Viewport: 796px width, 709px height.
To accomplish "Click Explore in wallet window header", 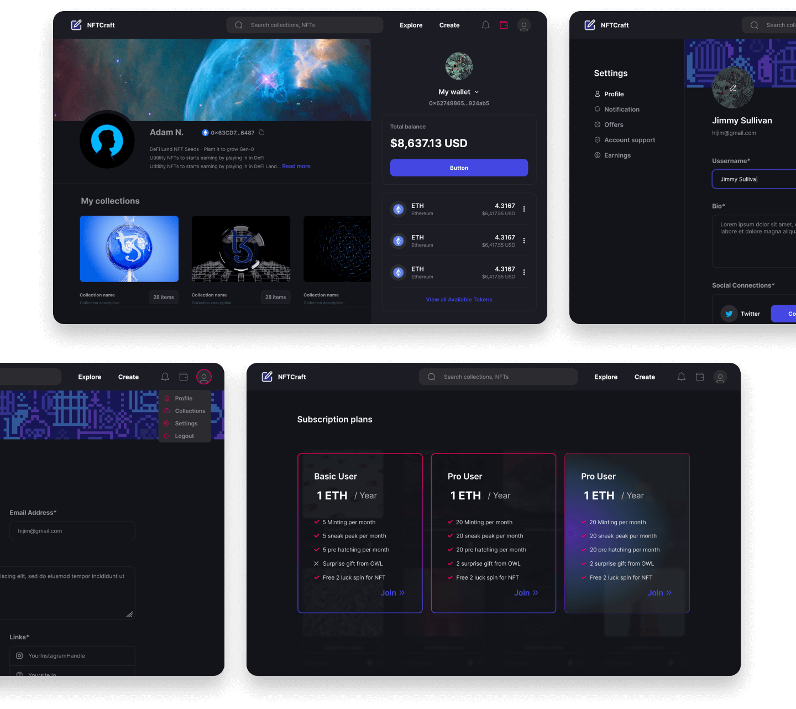I will [x=411, y=25].
